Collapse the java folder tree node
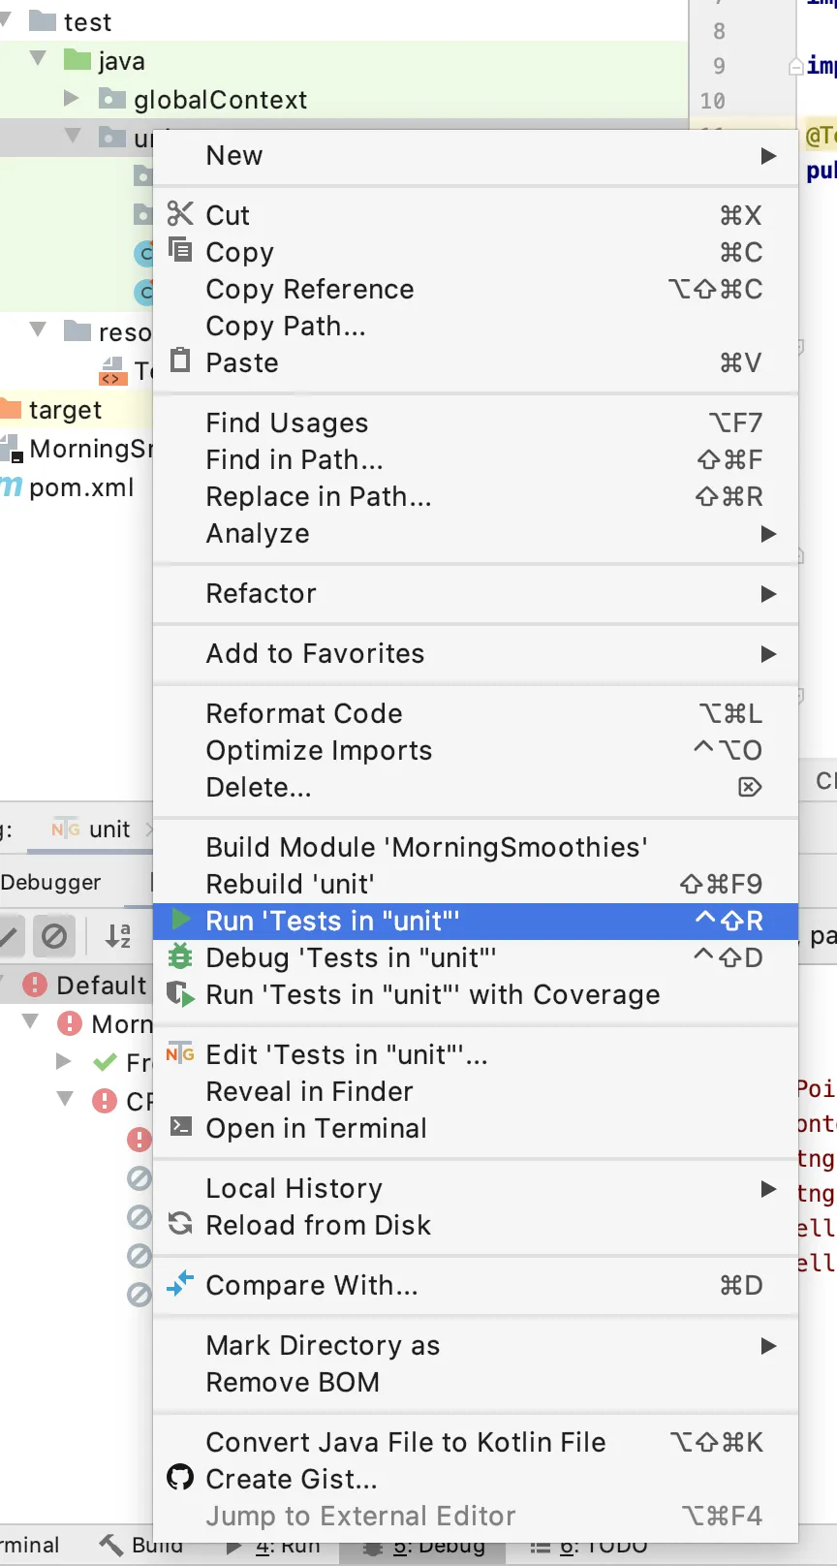Viewport: 837px width, 1566px height. click(39, 59)
